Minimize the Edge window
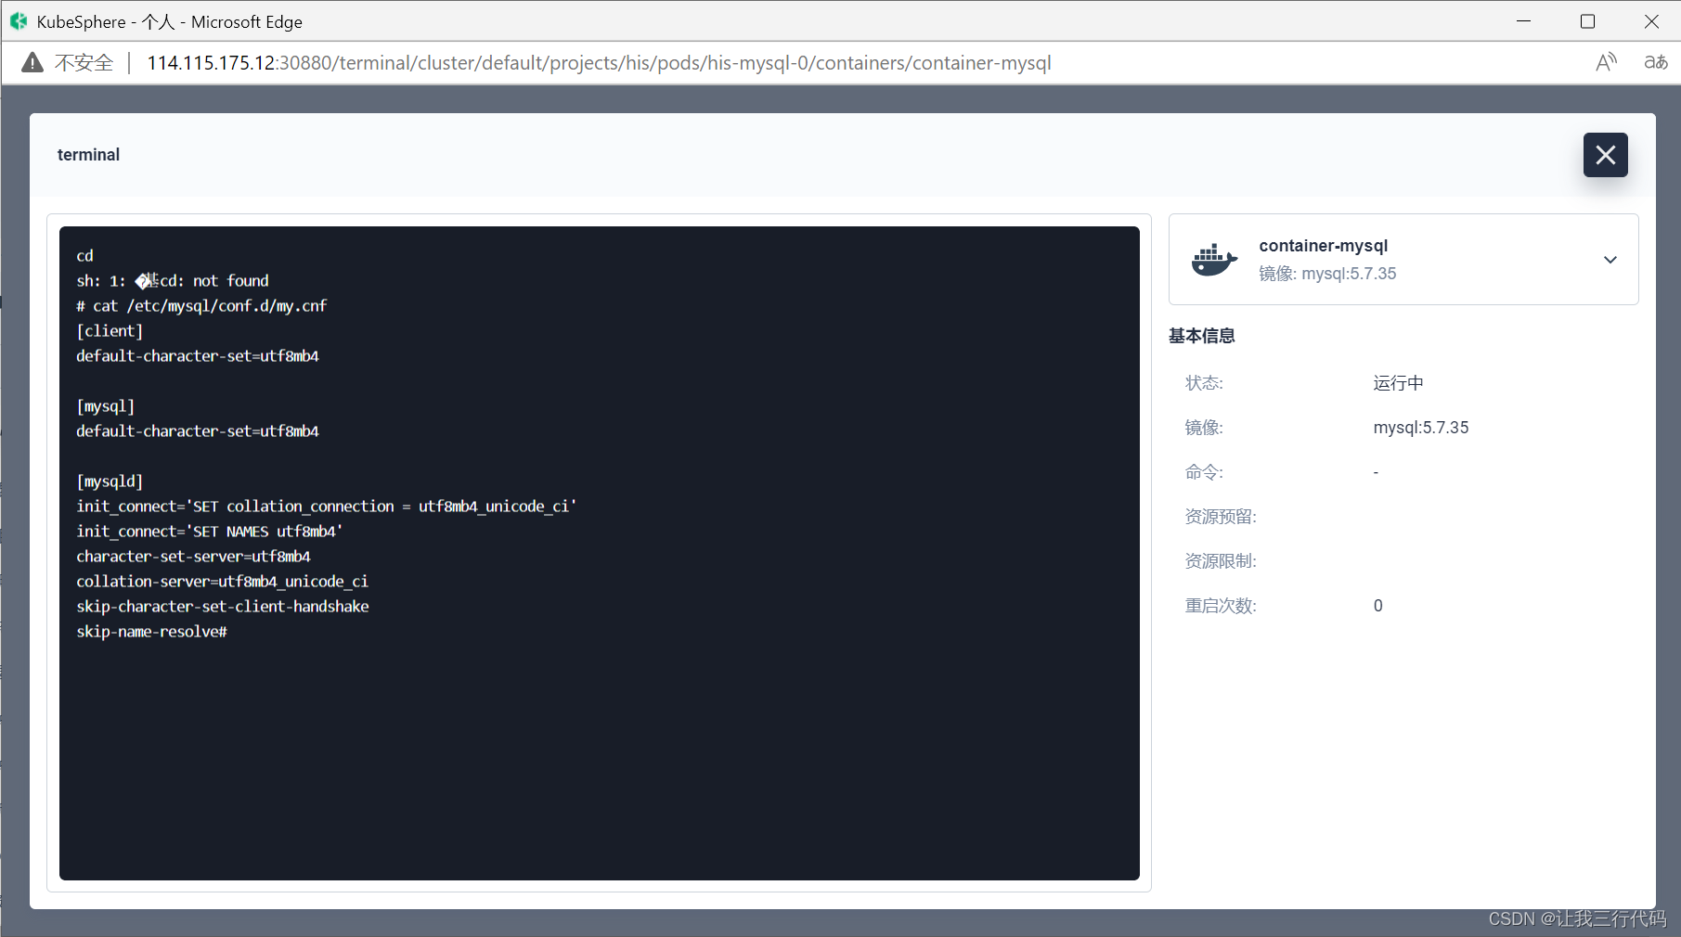This screenshot has width=1681, height=937. tap(1523, 21)
